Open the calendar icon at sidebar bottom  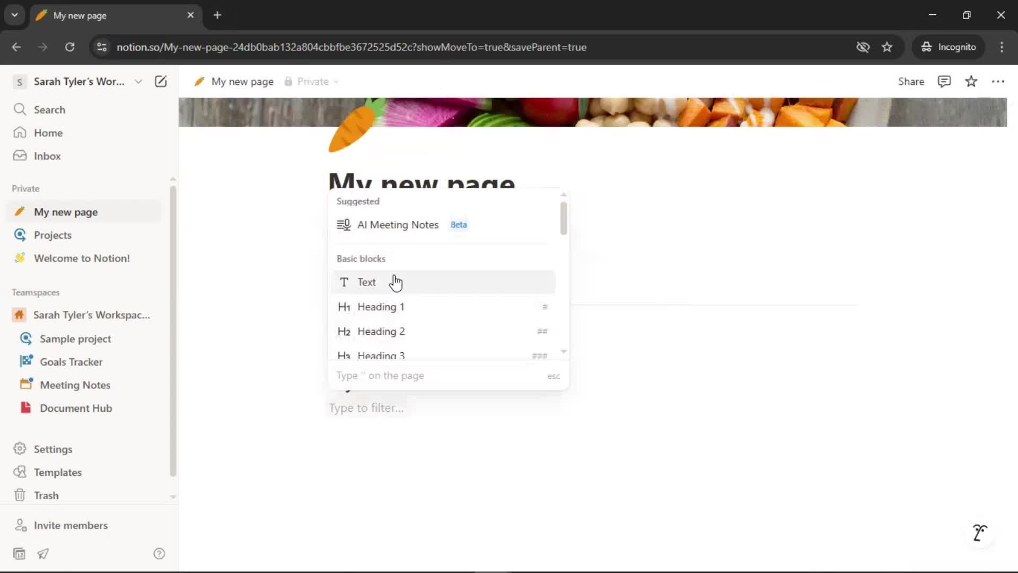(19, 554)
